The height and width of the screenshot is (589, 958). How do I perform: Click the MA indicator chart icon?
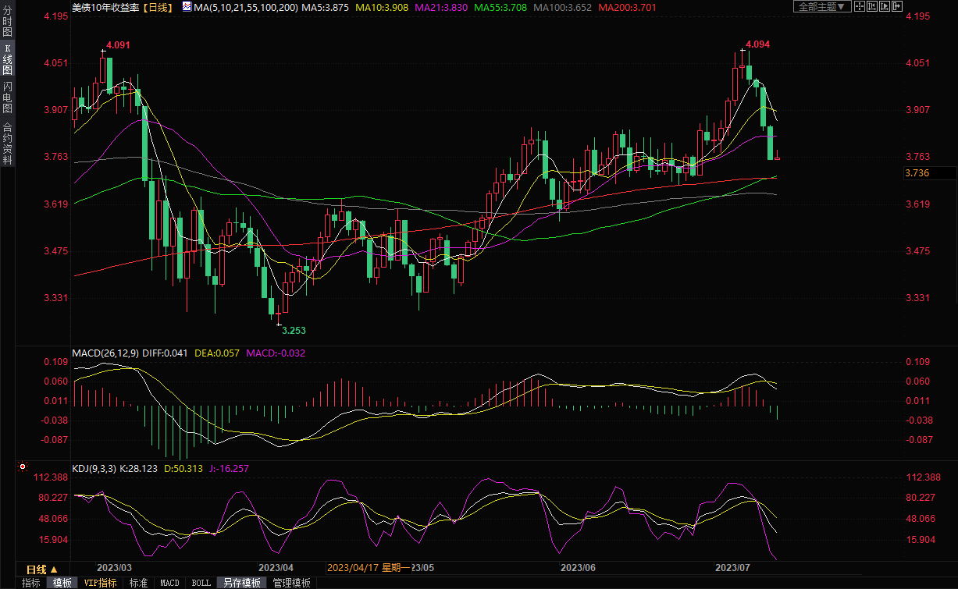[186, 6]
